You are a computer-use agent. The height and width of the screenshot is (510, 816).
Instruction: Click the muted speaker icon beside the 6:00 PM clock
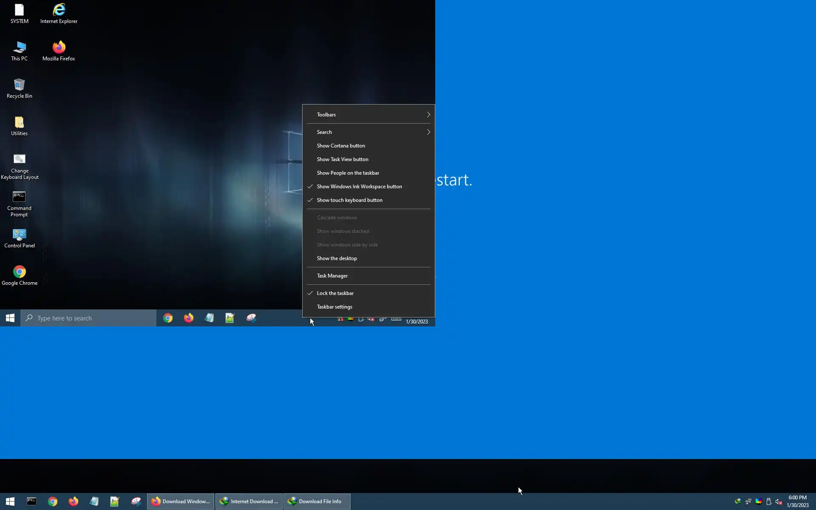779,501
